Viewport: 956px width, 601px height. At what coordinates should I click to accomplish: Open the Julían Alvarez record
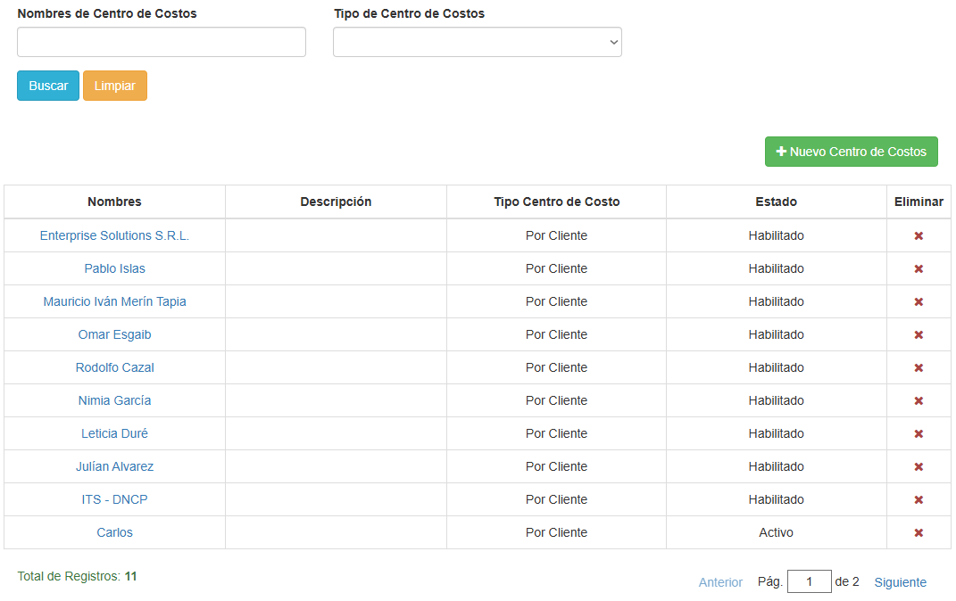[x=114, y=466]
